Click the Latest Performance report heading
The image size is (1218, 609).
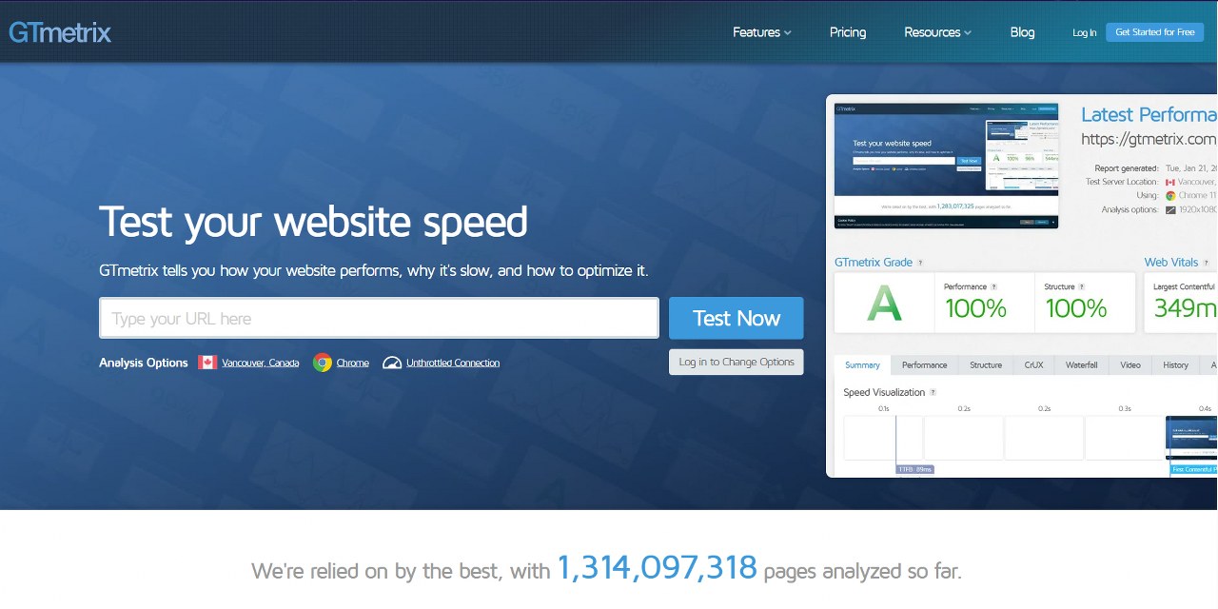pyautogui.click(x=1149, y=114)
